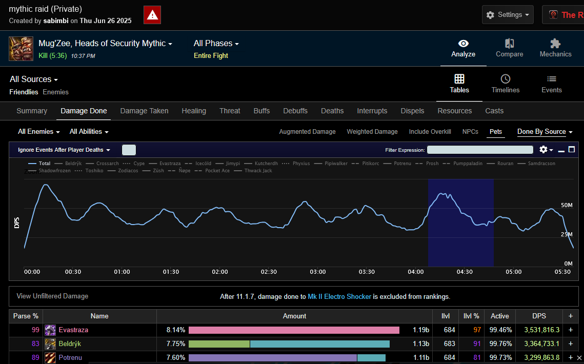Toggle Thwack Jack series in legend
The image size is (584, 364).
coord(253,170)
